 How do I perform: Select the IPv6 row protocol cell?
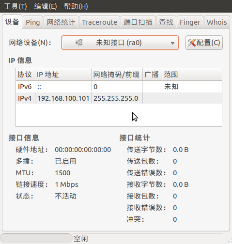(x=25, y=87)
